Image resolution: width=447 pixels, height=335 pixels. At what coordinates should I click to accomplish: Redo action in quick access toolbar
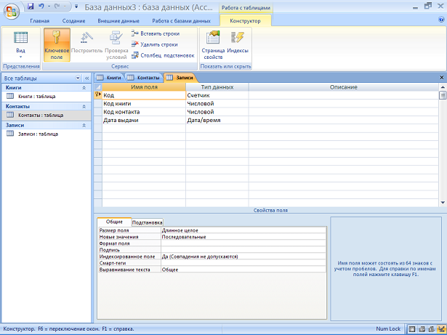coord(57,6)
